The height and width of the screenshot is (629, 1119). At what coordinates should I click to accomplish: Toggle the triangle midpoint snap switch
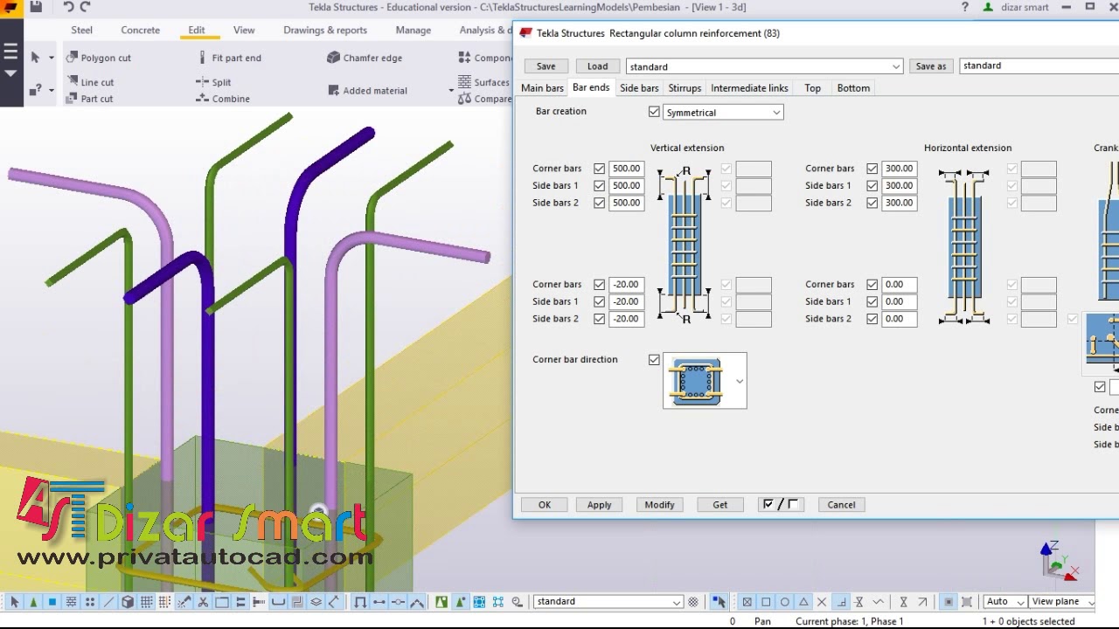[803, 602]
